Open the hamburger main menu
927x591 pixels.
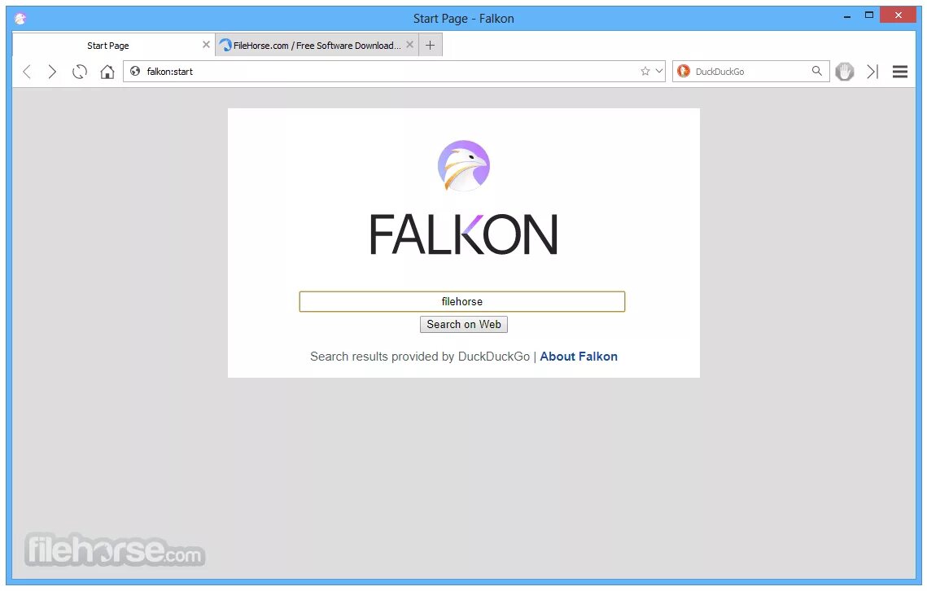pyautogui.click(x=900, y=72)
